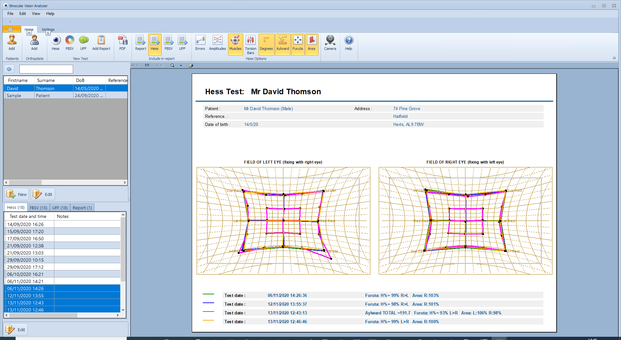621x340 pixels.
Task: Open the zoom dropdown arrow in viewer toolbar
Action: click(x=181, y=65)
